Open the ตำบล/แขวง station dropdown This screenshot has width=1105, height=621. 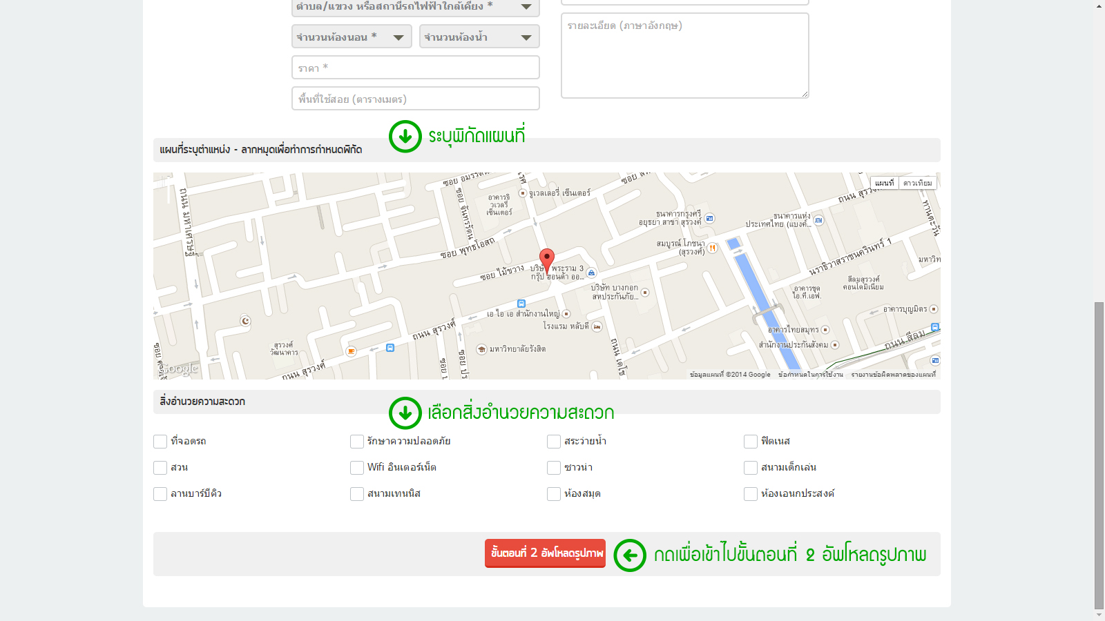[x=415, y=7]
